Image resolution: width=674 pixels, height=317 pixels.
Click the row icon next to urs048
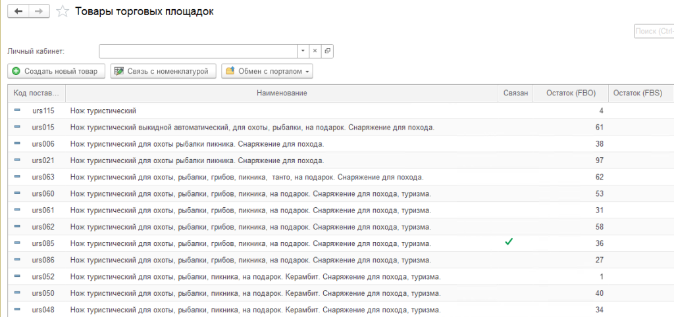pos(17,310)
